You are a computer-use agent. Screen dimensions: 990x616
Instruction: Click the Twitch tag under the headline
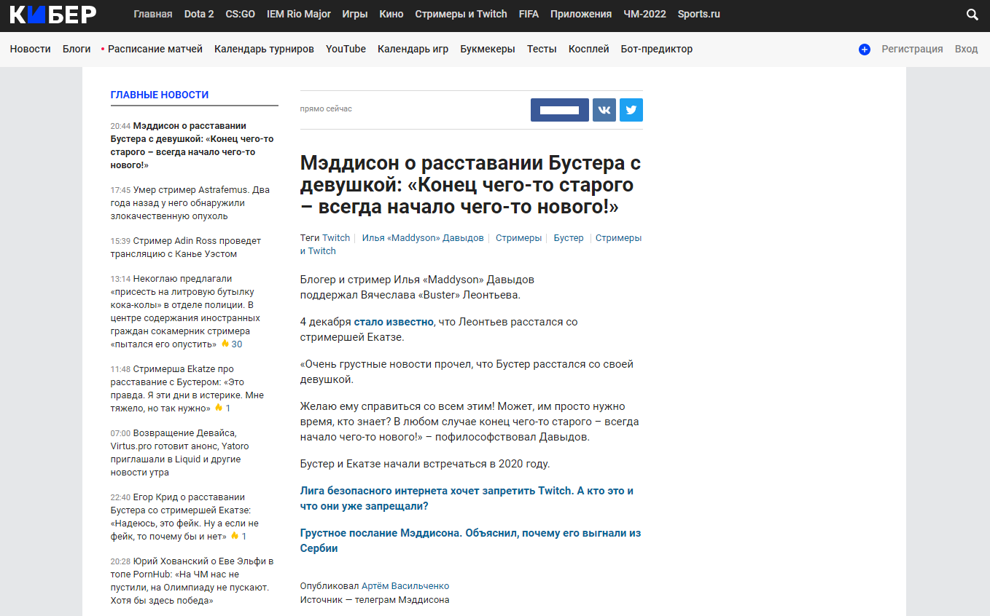coord(336,238)
